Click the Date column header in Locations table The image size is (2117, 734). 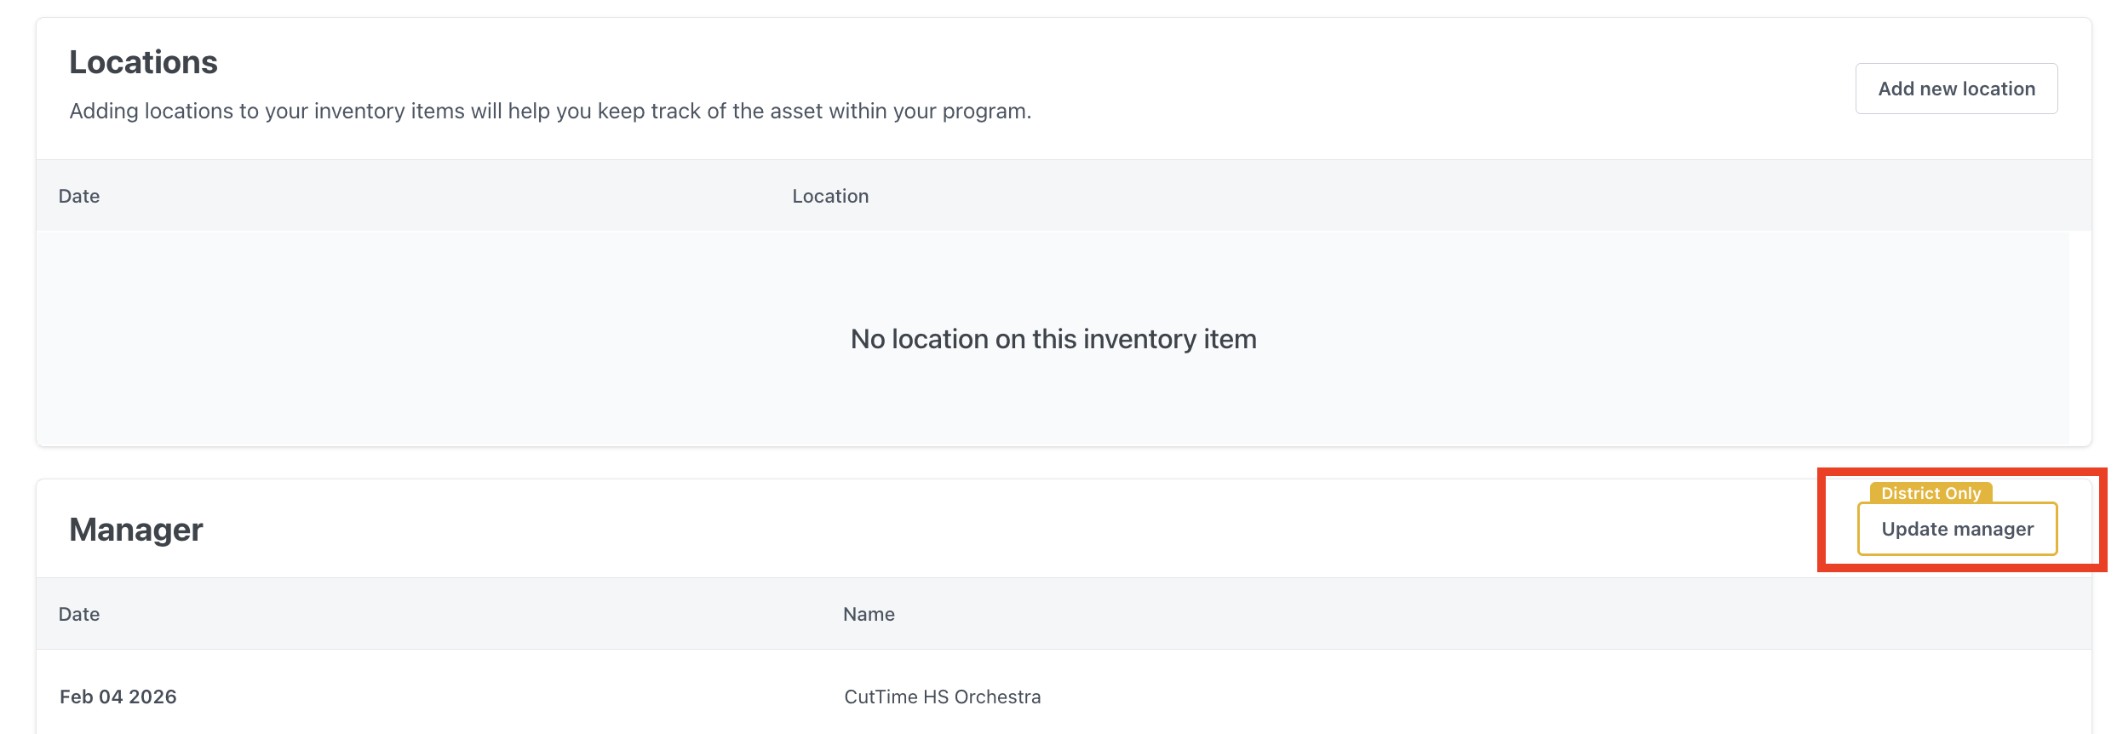click(x=79, y=196)
